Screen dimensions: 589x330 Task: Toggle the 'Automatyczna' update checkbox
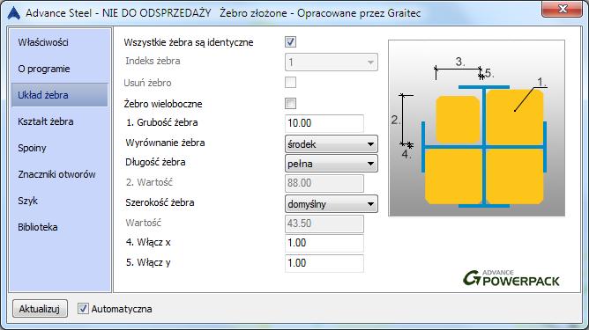(83, 309)
